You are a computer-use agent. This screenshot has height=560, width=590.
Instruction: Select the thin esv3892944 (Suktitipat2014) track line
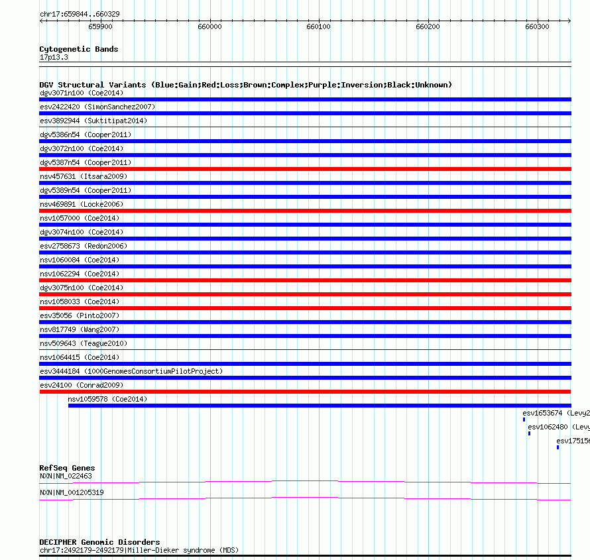(305, 127)
